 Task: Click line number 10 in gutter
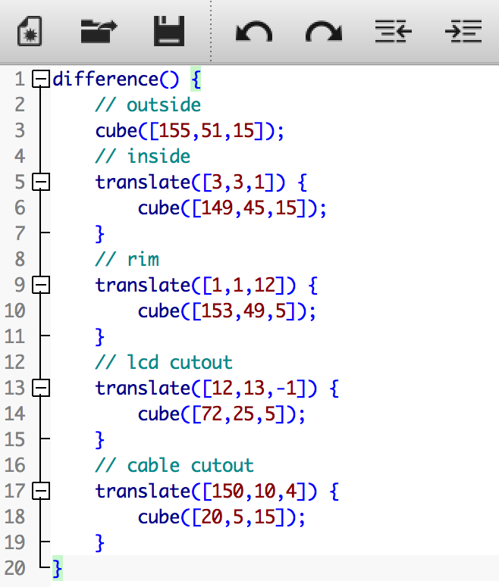pos(14,311)
